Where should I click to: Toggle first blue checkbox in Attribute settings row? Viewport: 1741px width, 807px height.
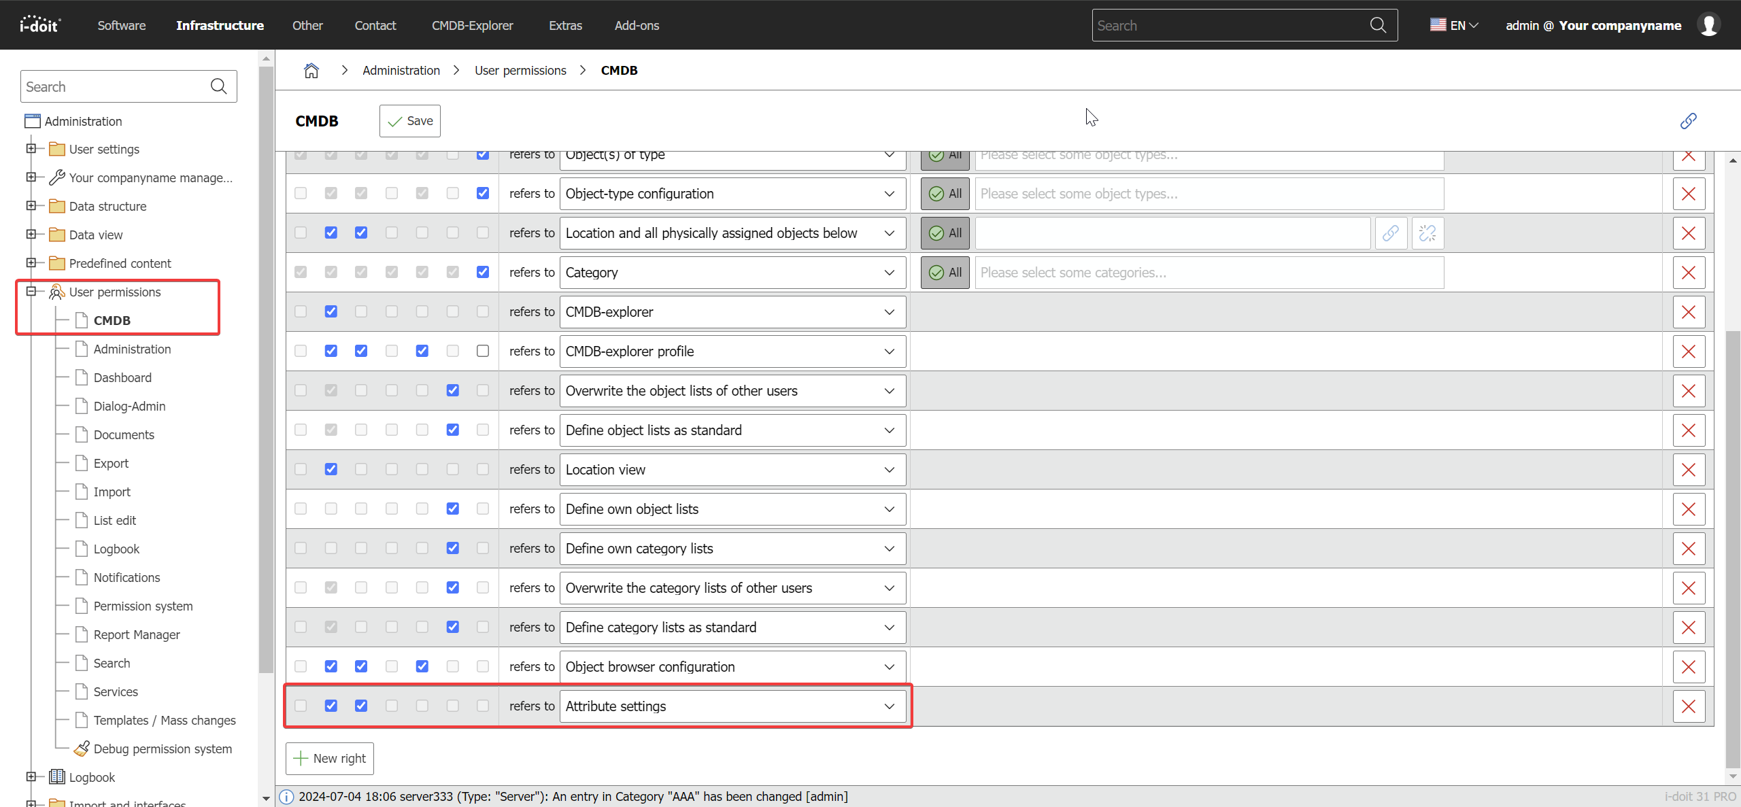[331, 706]
